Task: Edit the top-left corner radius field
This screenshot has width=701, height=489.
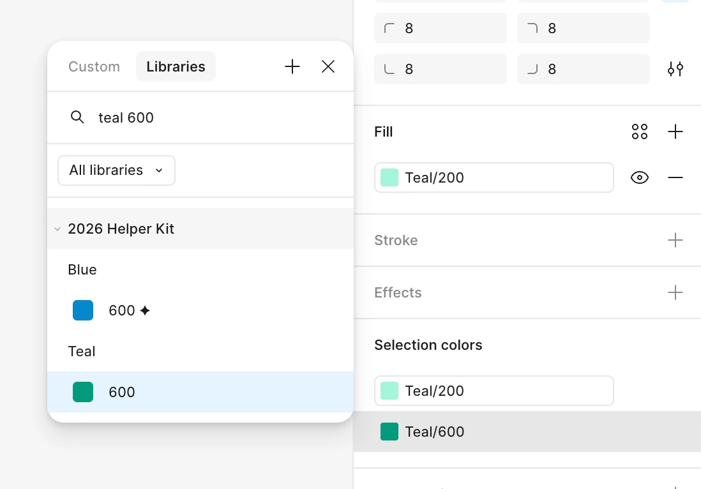Action: 447,28
